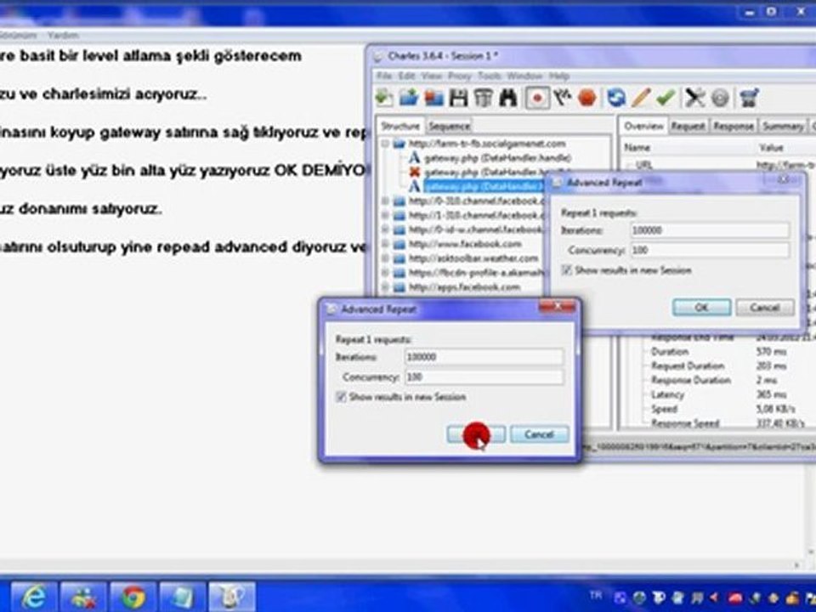Expand the apps.facebook.com host node
This screenshot has width=816, height=612.
386,286
